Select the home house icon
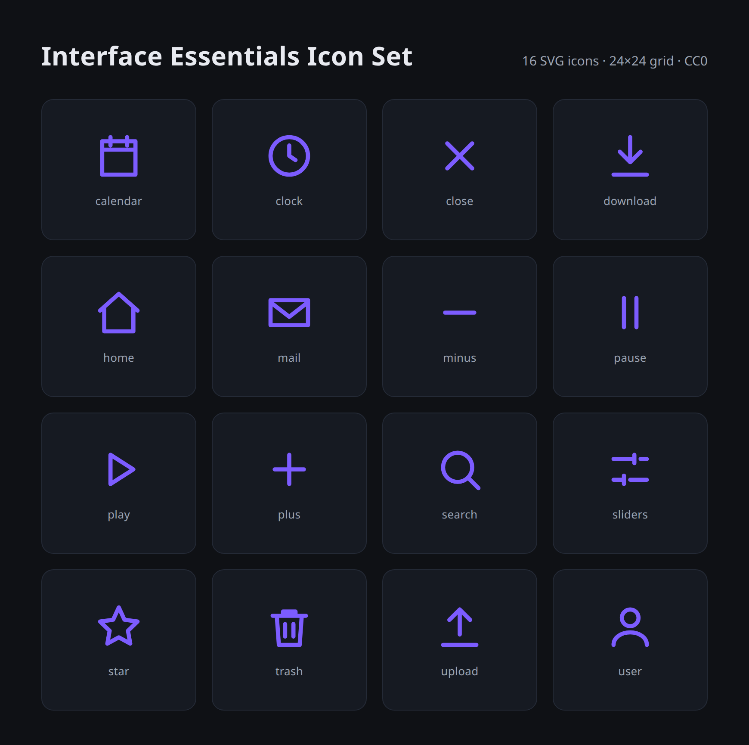Image resolution: width=749 pixels, height=745 pixels. (x=119, y=313)
